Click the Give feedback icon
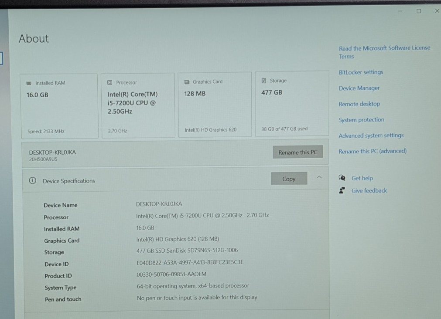Image resolution: width=441 pixels, height=319 pixels. tap(342, 190)
